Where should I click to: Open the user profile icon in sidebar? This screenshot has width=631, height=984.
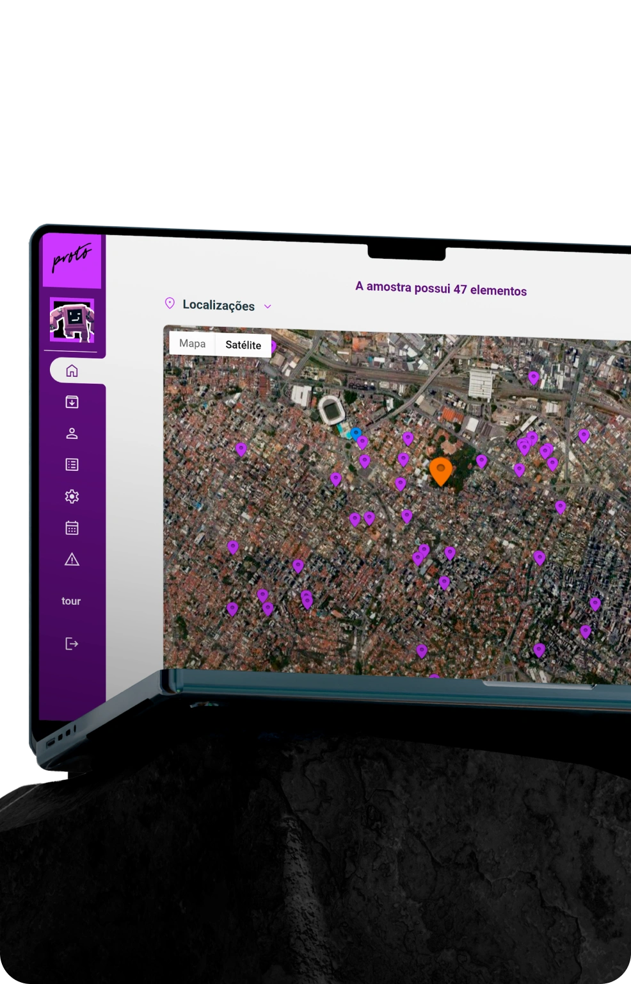tap(72, 433)
